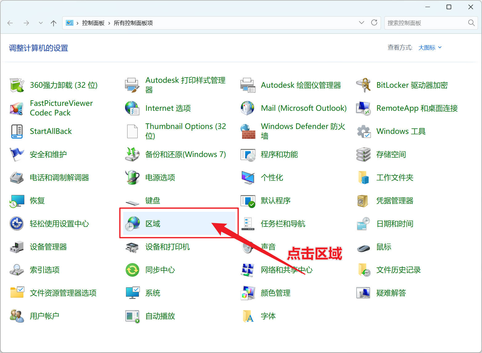Open the 恢复 icon
The width and height of the screenshot is (482, 353).
coord(17,201)
